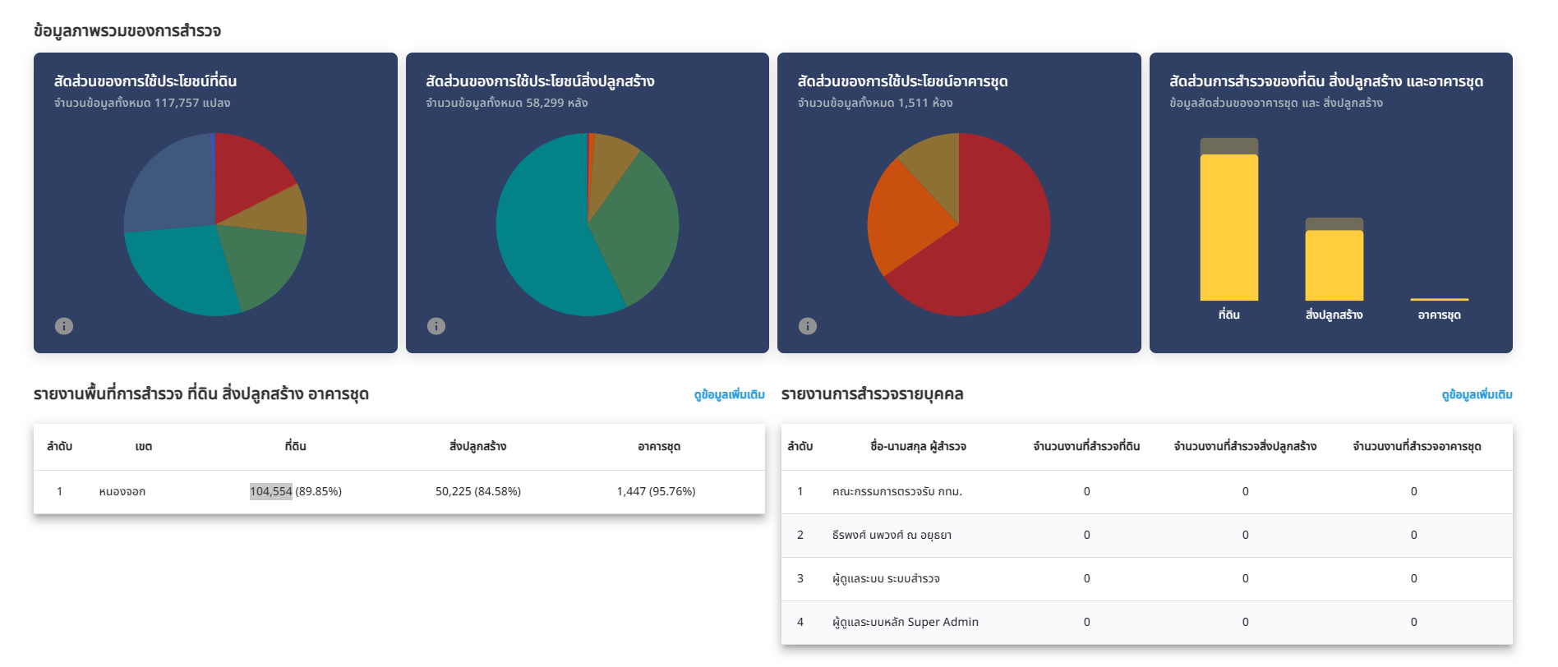This screenshot has width=1558, height=667.
Task: Open ดูข้อมูลเพิ่มเติม link for area survey report
Action: pos(729,394)
